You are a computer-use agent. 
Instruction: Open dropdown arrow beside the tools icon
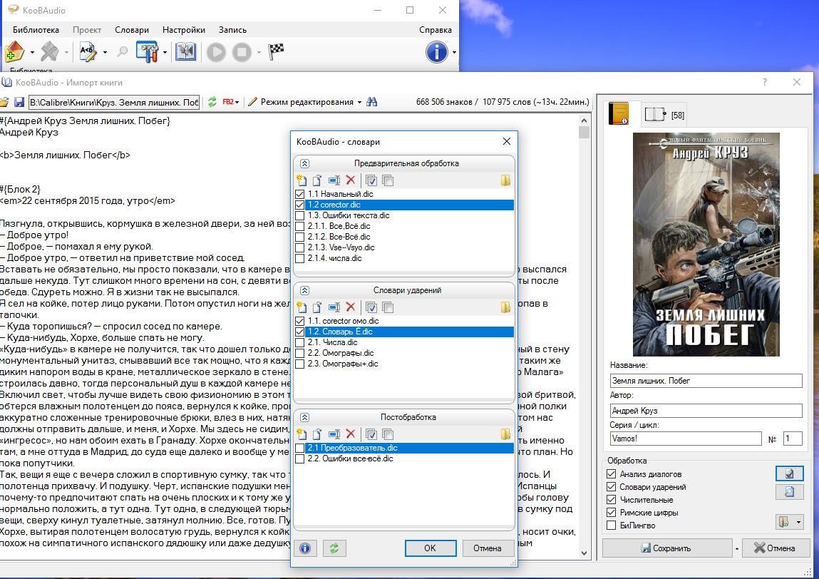pyautogui.click(x=165, y=52)
